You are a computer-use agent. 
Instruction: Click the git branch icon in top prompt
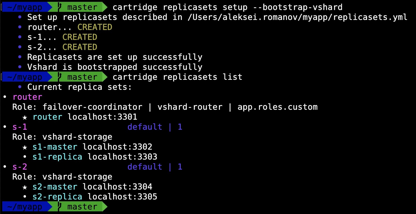pos(60,7)
